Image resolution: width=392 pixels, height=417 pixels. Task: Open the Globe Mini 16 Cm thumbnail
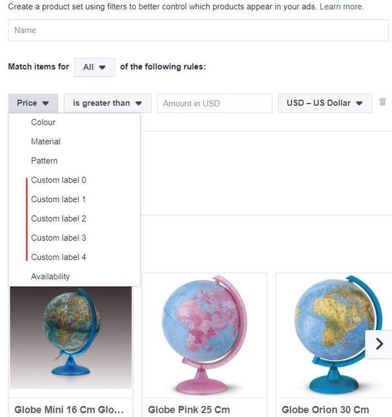click(x=71, y=338)
